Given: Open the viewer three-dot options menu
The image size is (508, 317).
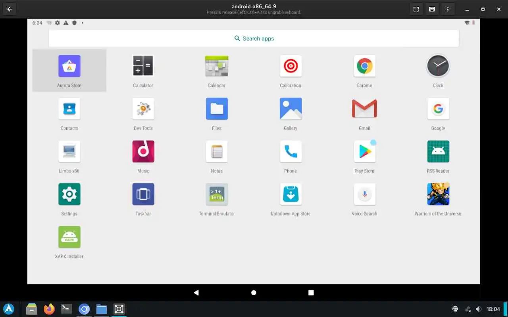Looking at the screenshot, I should pyautogui.click(x=448, y=9).
